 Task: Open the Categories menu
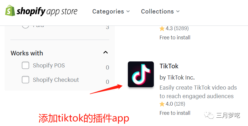[111, 11]
